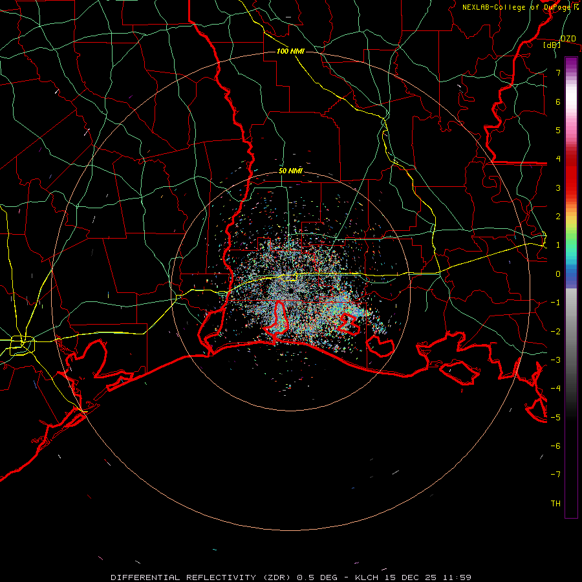Click the TH label below color scale
The image size is (582, 582).
point(555,503)
